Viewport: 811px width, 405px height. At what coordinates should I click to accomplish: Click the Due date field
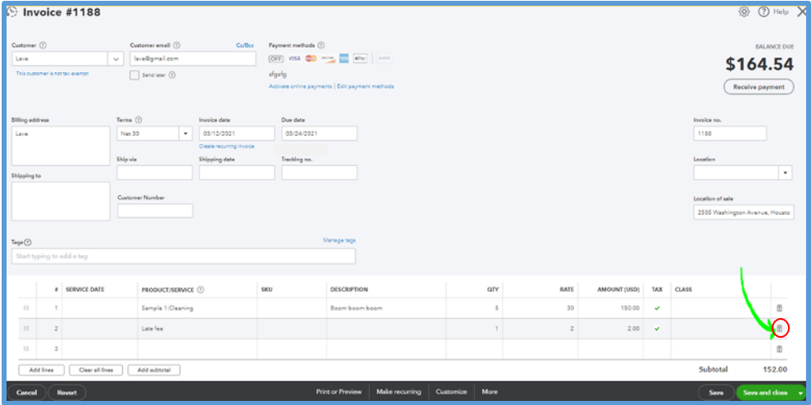click(x=319, y=134)
